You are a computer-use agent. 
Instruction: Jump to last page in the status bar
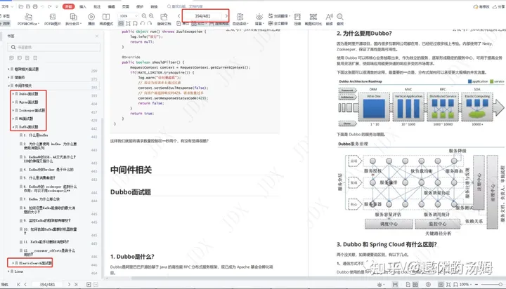coord(76,285)
